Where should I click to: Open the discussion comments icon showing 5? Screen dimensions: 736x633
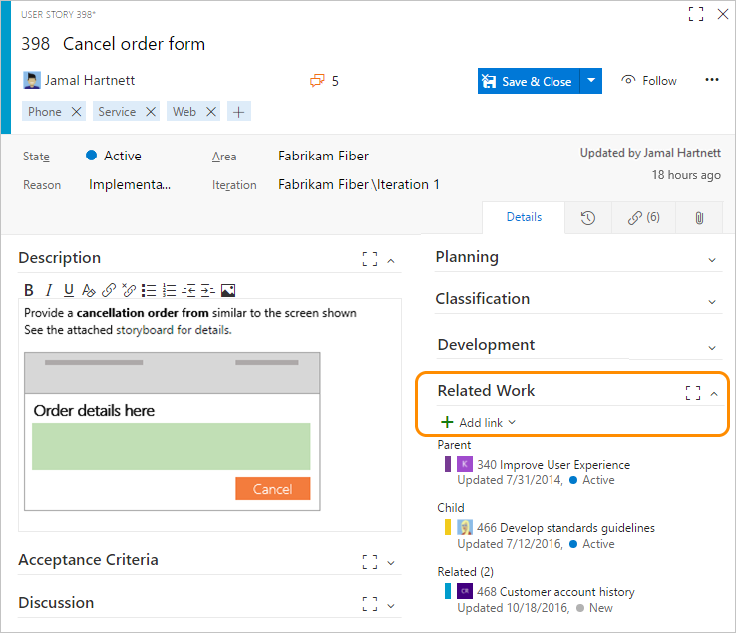point(318,80)
